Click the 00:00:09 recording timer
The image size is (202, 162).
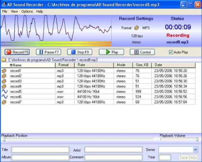pos(178,27)
